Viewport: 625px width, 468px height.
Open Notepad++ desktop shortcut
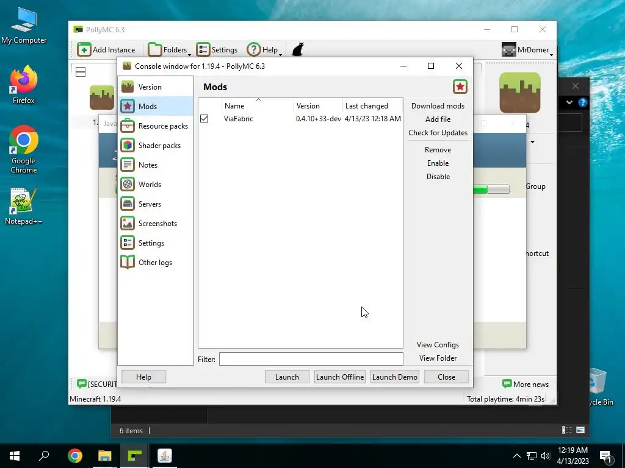pos(24,206)
